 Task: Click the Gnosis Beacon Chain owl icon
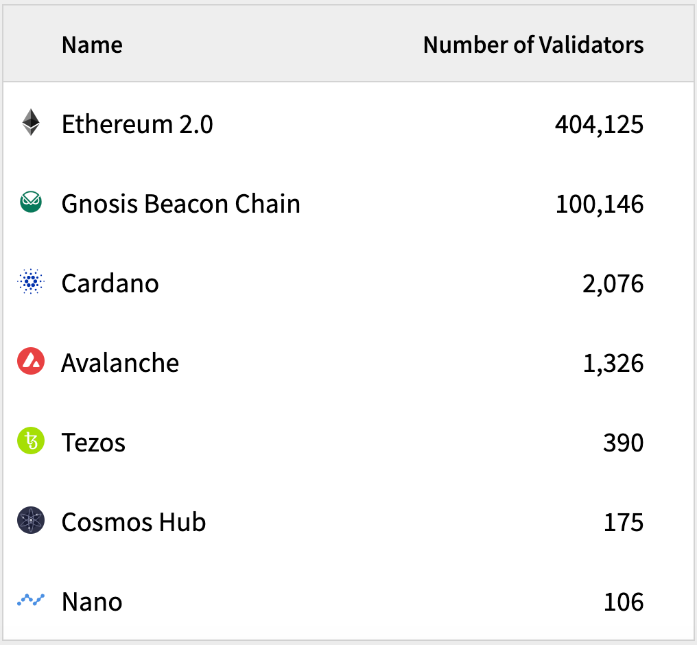pos(31,203)
